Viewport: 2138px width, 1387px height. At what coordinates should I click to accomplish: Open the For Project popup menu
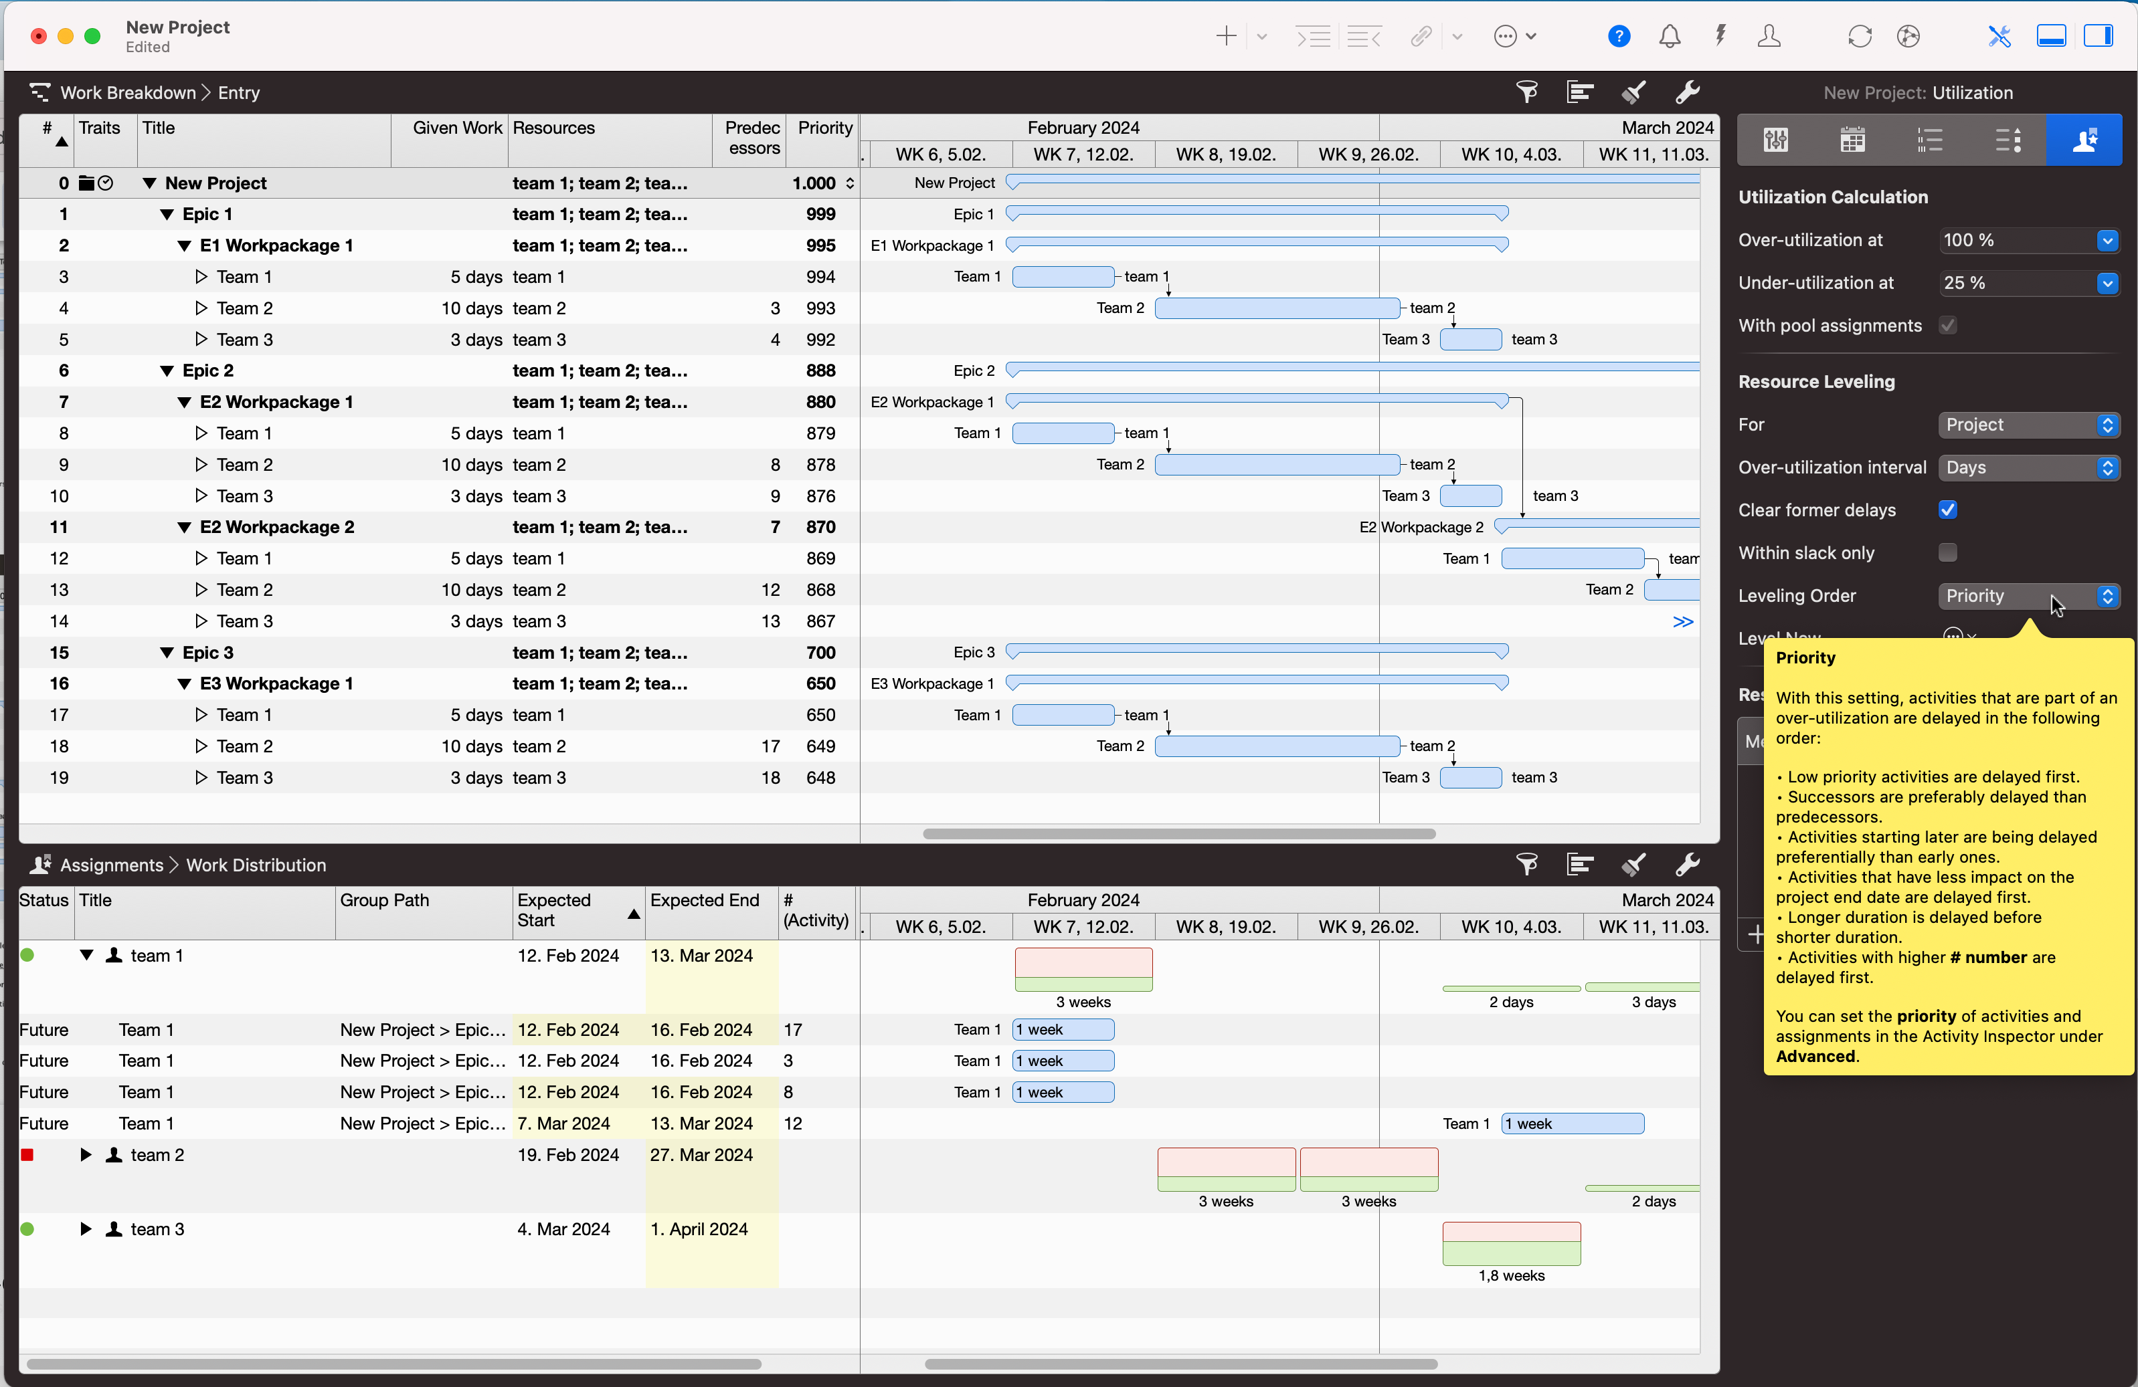point(2028,425)
